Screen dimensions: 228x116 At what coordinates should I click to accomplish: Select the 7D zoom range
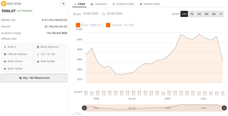(x=192, y=14)
